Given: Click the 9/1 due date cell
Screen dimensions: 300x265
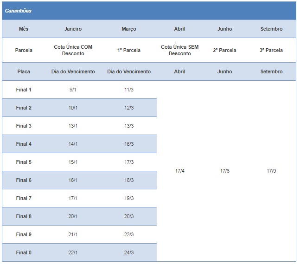Looking at the screenshot, I should tap(73, 90).
